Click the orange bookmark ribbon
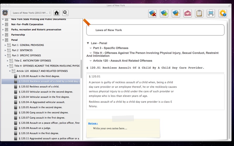The image size is (234, 146). click(87, 22)
